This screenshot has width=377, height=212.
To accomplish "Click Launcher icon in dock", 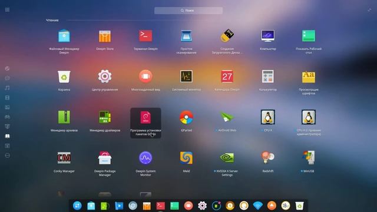I will tap(77, 206).
